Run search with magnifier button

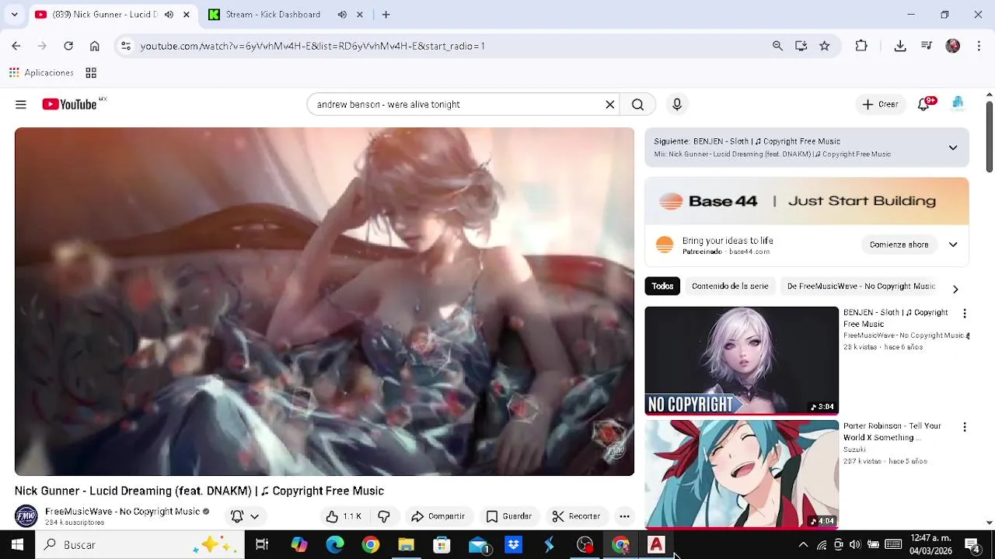click(x=637, y=104)
